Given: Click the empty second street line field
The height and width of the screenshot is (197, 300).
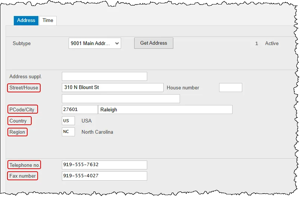Looking at the screenshot, I should tap(121, 98).
